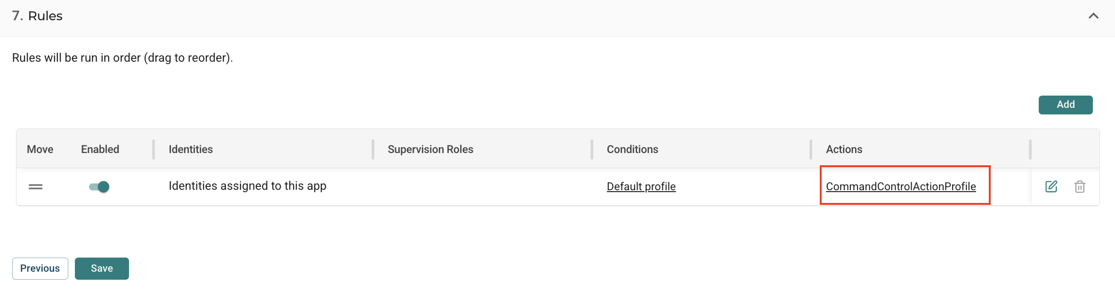Click the Enabled column header
This screenshot has height=291, width=1115.
(x=100, y=149)
